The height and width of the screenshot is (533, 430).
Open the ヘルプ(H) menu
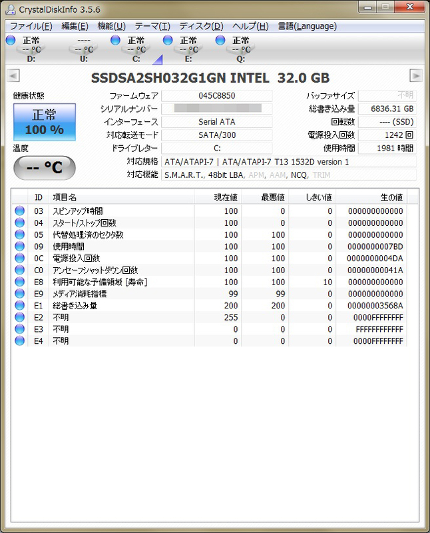pos(250,26)
